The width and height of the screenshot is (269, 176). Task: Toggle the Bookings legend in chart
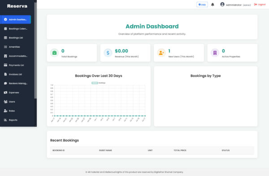(99, 83)
